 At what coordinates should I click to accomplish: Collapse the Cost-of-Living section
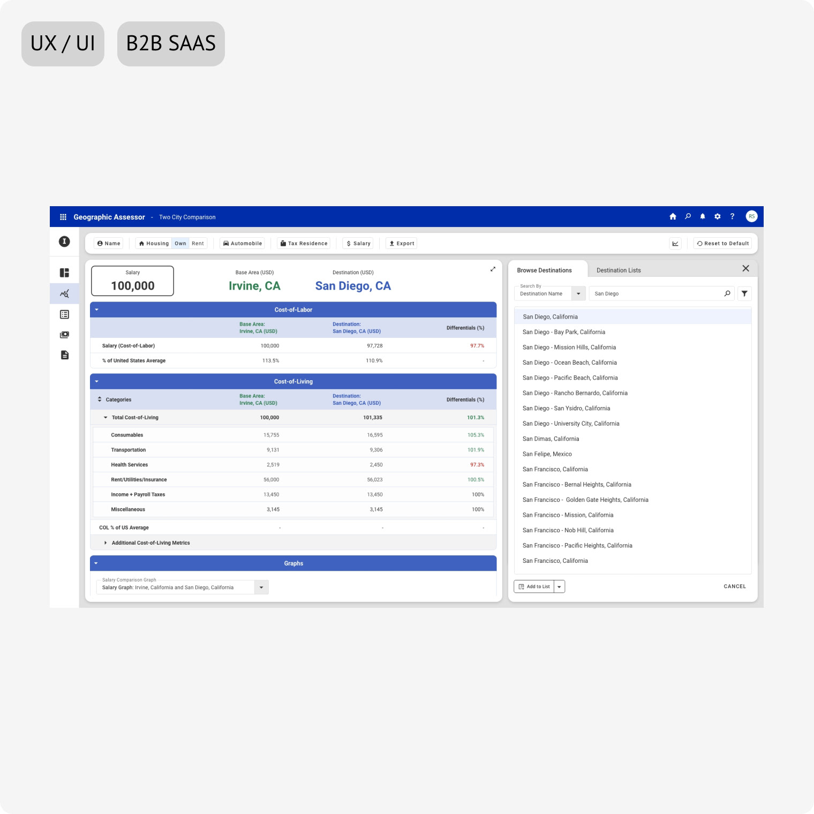point(97,381)
